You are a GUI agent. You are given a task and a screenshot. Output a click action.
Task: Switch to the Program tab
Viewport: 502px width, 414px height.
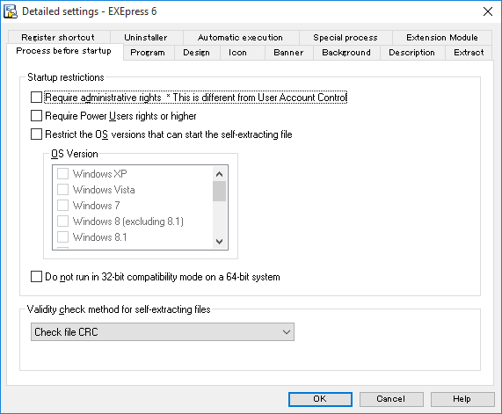point(148,53)
